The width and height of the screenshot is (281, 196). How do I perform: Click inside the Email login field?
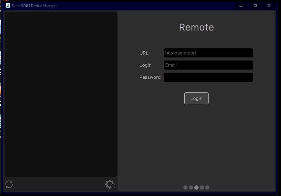point(208,65)
